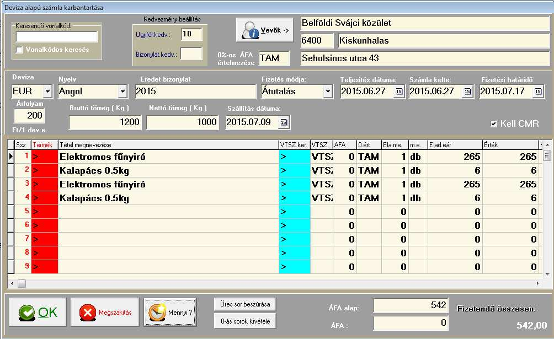This screenshot has height=339, width=554.
Task: Open product lookup in row 1 Termék cell
Action: (45, 157)
